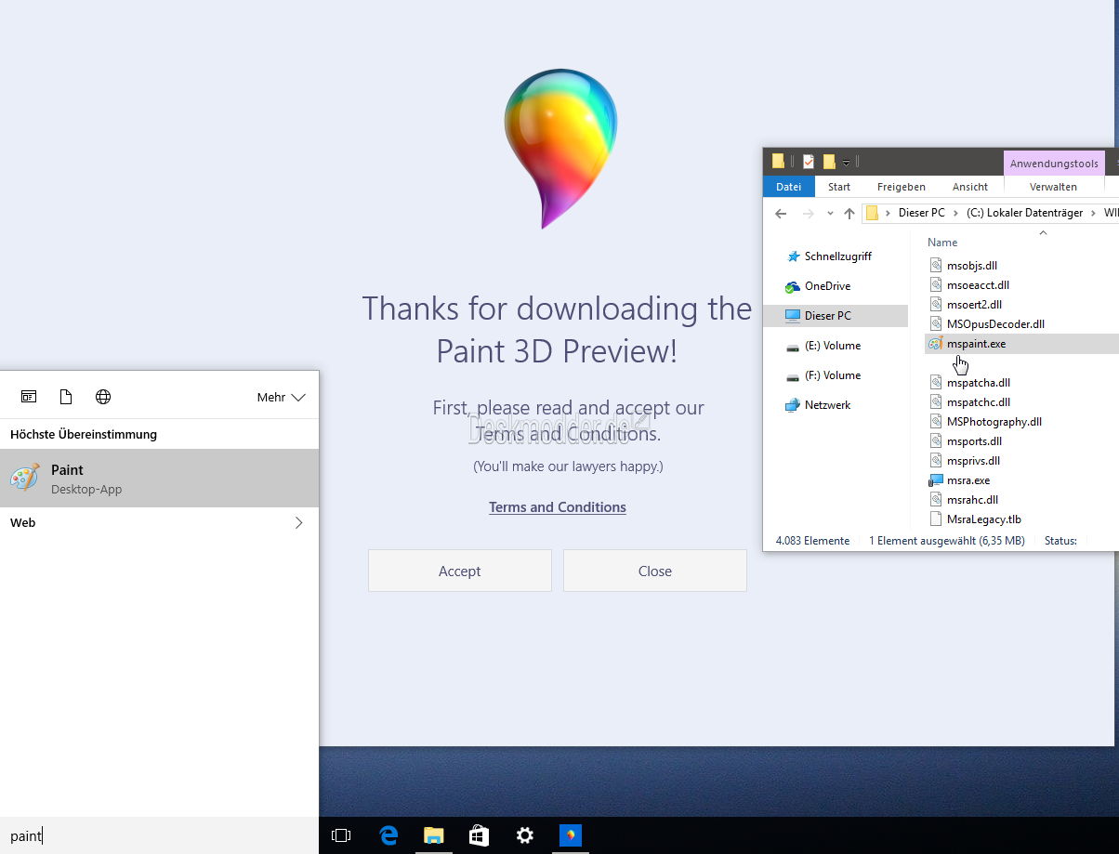Switch to Paint 3D on the taskbar
Image resolution: width=1119 pixels, height=854 pixels.
[x=570, y=835]
